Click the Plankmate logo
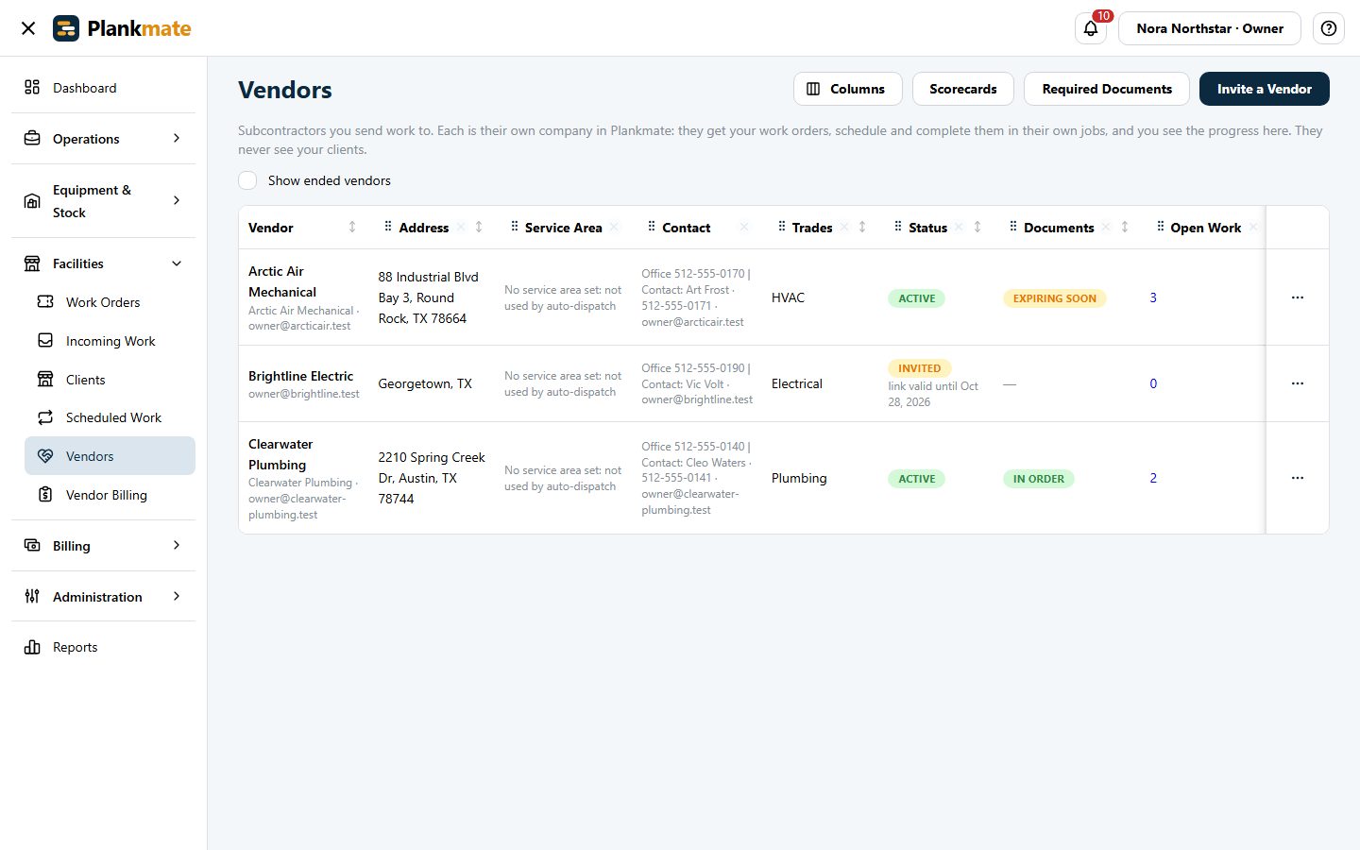This screenshot has width=1360, height=850. click(x=122, y=28)
